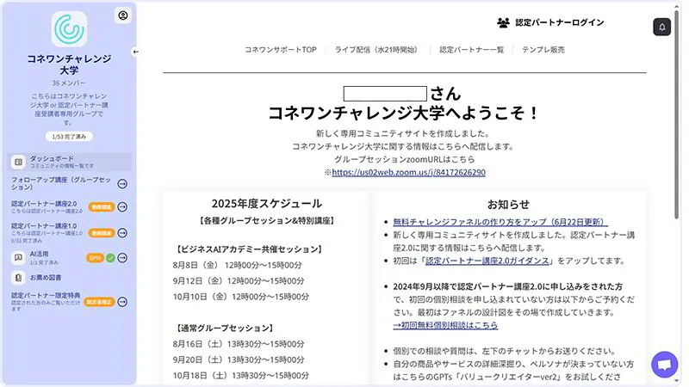Click the 1/53 完了済み progress badge
This screenshot has height=387, width=689.
tap(69, 137)
